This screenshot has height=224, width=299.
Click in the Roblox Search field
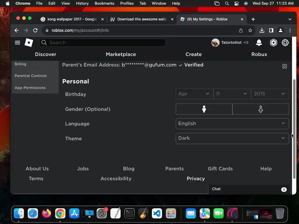[102, 43]
